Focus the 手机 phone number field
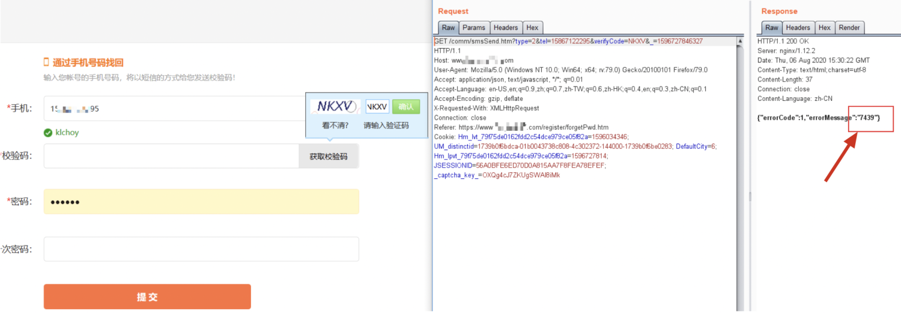This screenshot has width=901, height=314. point(174,109)
